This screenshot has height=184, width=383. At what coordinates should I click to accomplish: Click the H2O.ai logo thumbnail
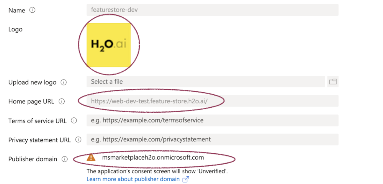click(x=109, y=45)
